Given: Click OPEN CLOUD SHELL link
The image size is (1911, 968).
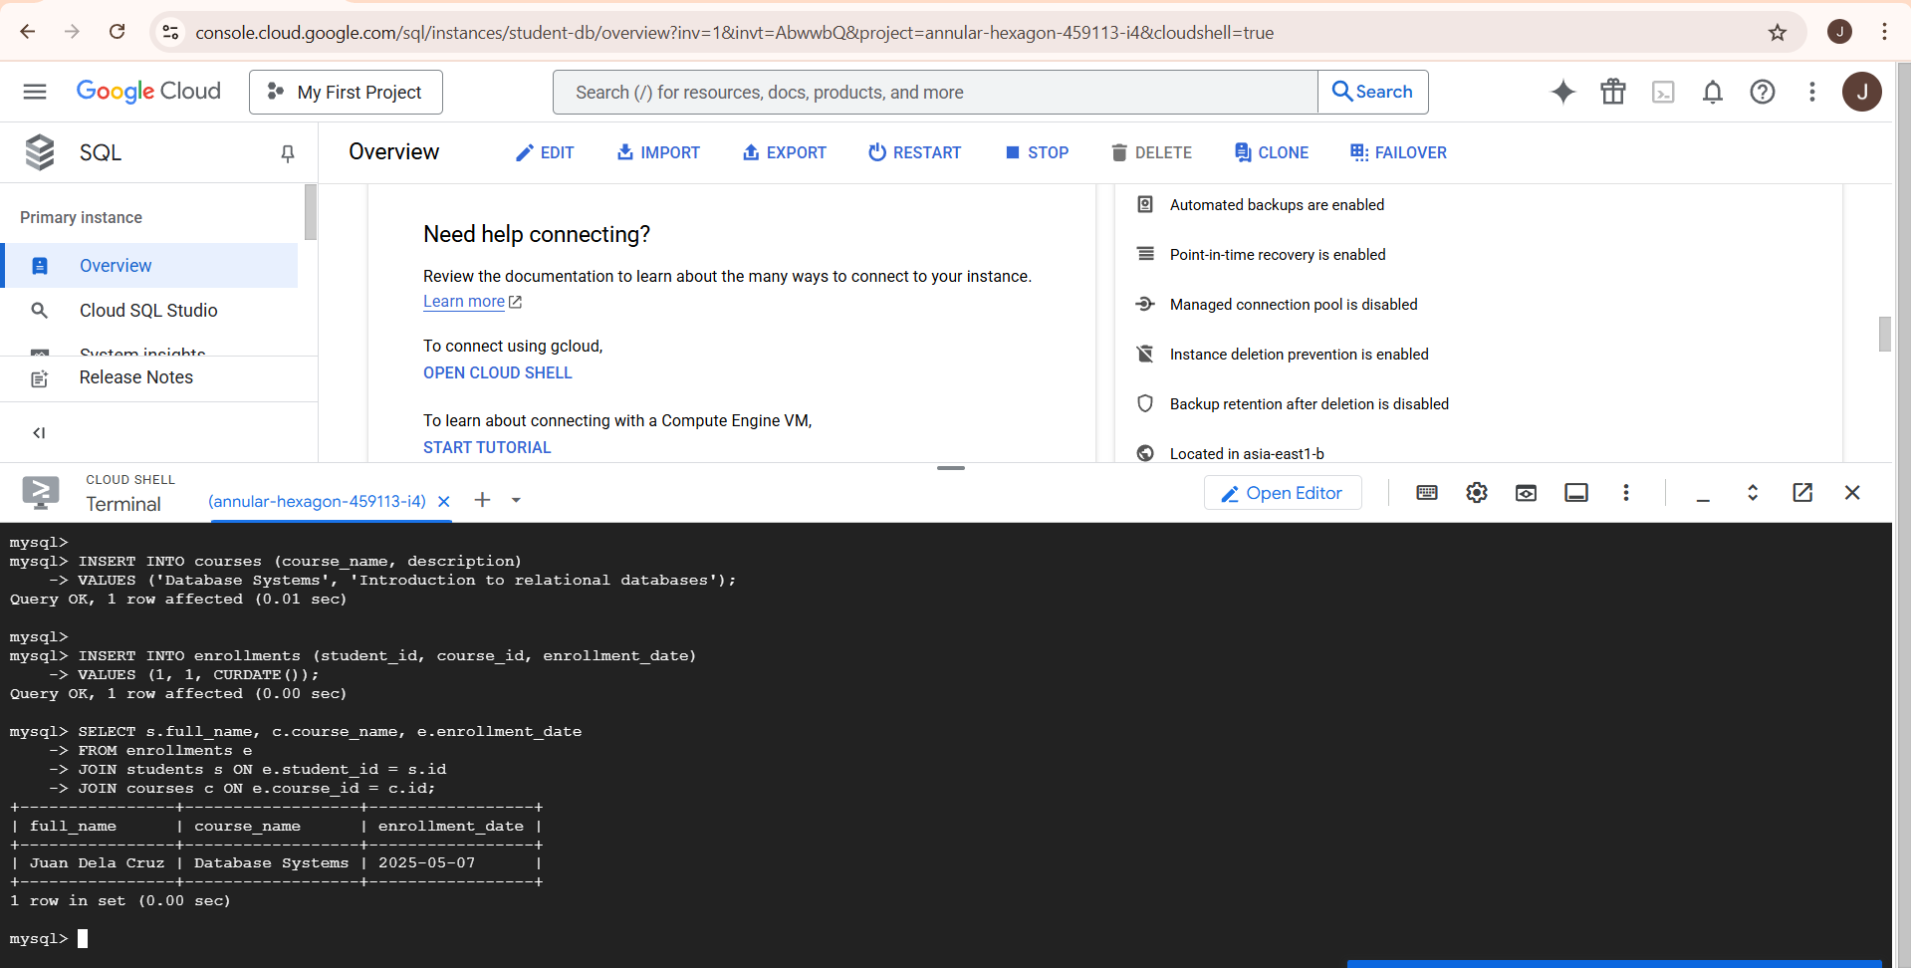Looking at the screenshot, I should click(x=498, y=372).
